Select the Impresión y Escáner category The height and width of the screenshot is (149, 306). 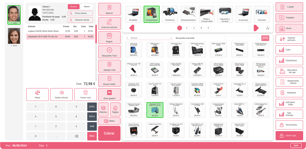click(225, 14)
